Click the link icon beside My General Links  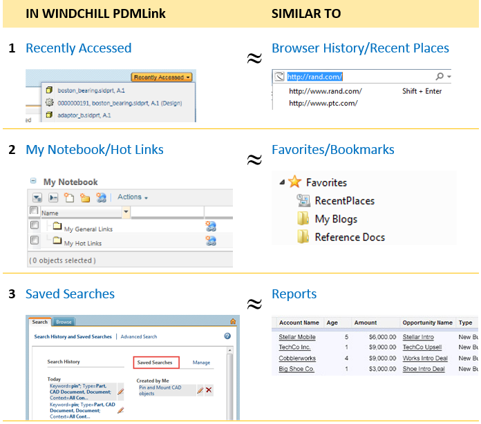tap(211, 226)
